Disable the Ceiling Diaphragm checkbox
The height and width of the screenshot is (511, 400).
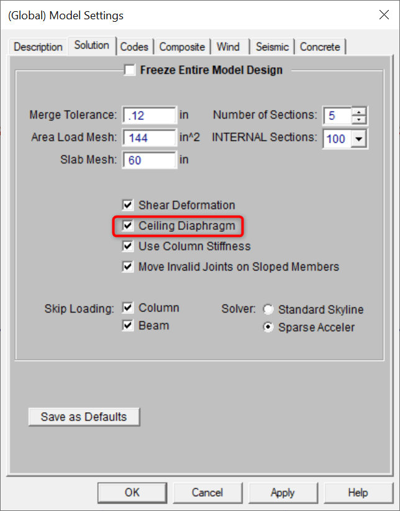pos(128,226)
